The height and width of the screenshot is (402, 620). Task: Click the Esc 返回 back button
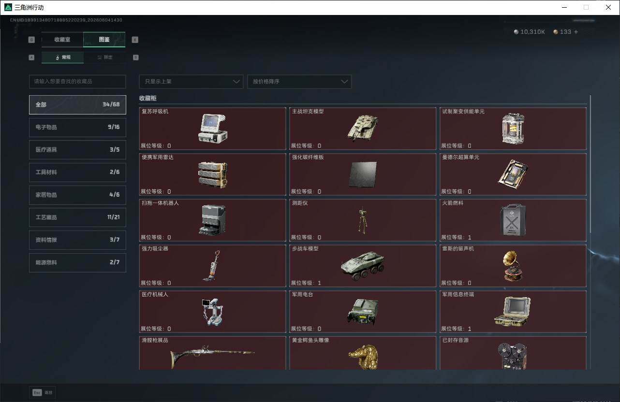pyautogui.click(x=42, y=392)
